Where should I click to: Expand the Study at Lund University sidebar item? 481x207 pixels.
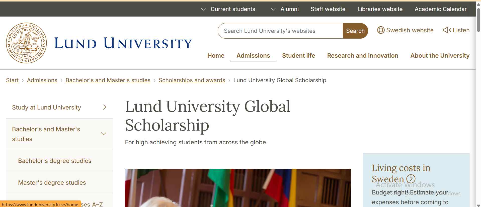click(x=105, y=107)
